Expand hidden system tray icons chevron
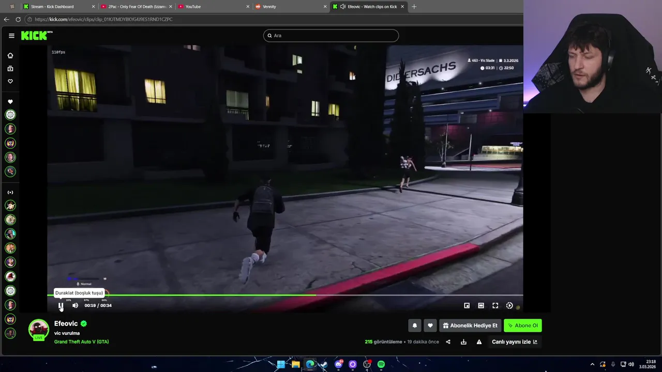The image size is (662, 372). (592, 364)
